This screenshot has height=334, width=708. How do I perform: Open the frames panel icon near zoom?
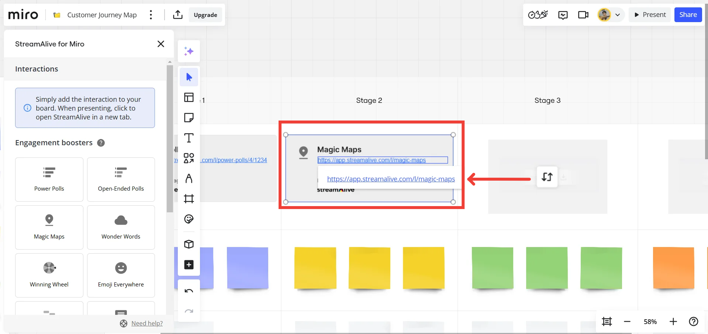(x=607, y=322)
